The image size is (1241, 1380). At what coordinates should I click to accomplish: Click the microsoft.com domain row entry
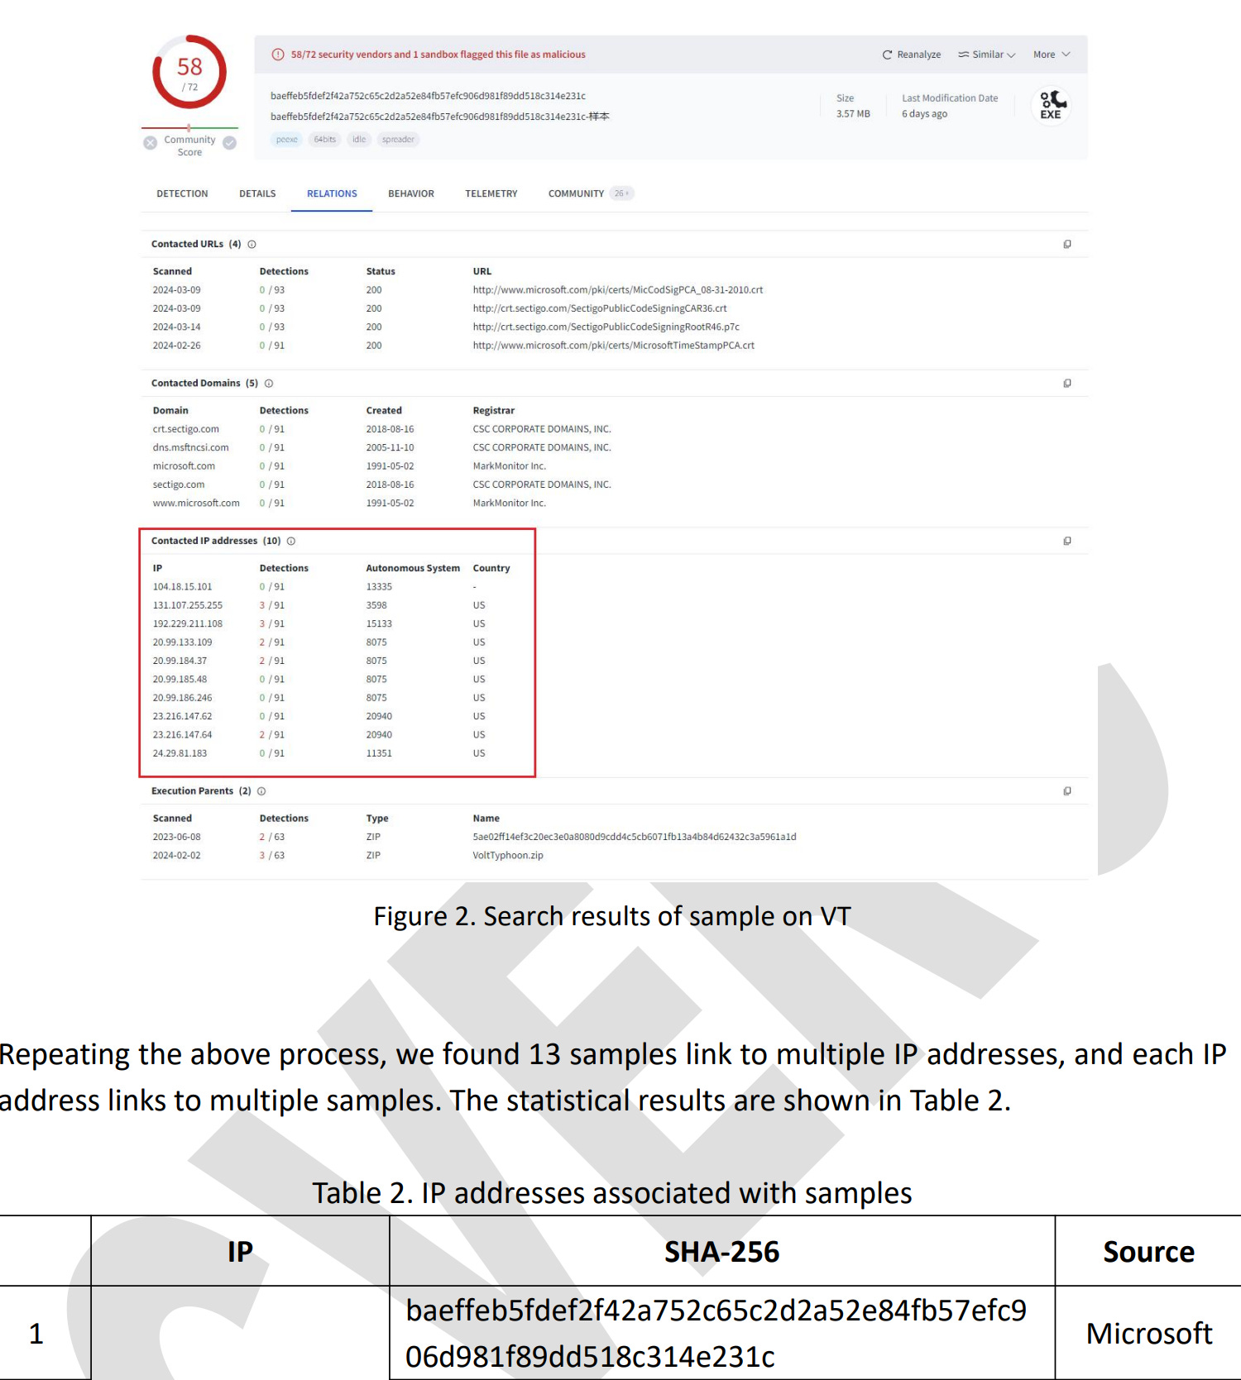(x=184, y=466)
